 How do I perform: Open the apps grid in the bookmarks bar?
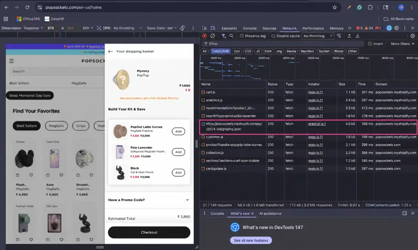pyautogui.click(x=6, y=19)
